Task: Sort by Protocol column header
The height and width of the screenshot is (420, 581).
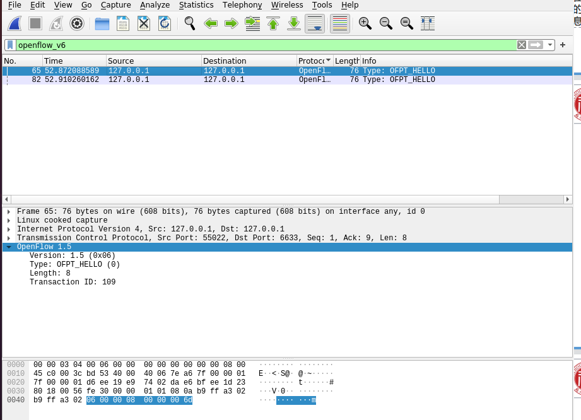Action: coord(315,61)
